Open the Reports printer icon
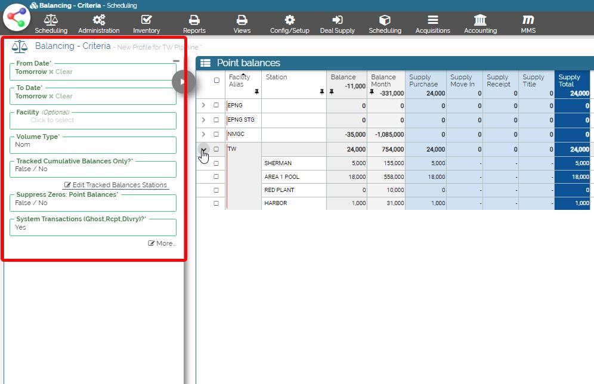The image size is (594, 384). (194, 20)
